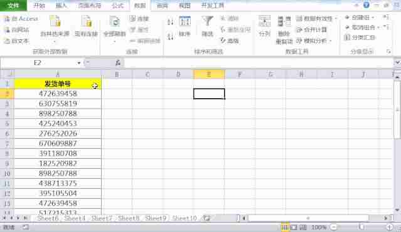Image resolution: width=401 pixels, height=232 pixels.
Task: Open the Name Box dropdown arrow
Action: pyautogui.click(x=79, y=63)
